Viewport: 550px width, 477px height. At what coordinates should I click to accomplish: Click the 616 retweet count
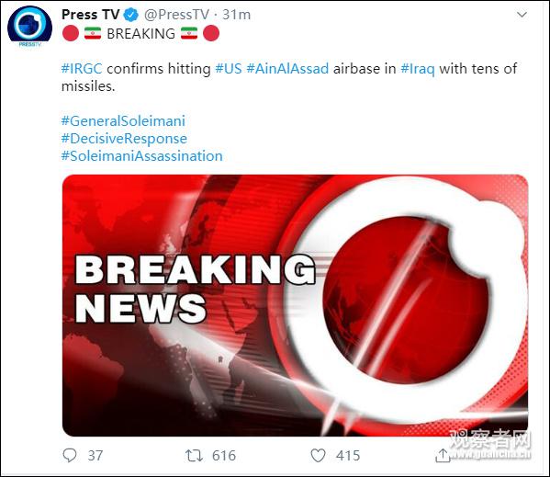click(224, 456)
